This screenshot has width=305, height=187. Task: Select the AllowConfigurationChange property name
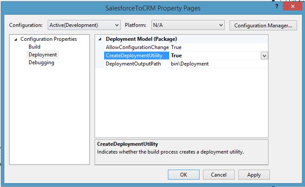[x=137, y=47]
